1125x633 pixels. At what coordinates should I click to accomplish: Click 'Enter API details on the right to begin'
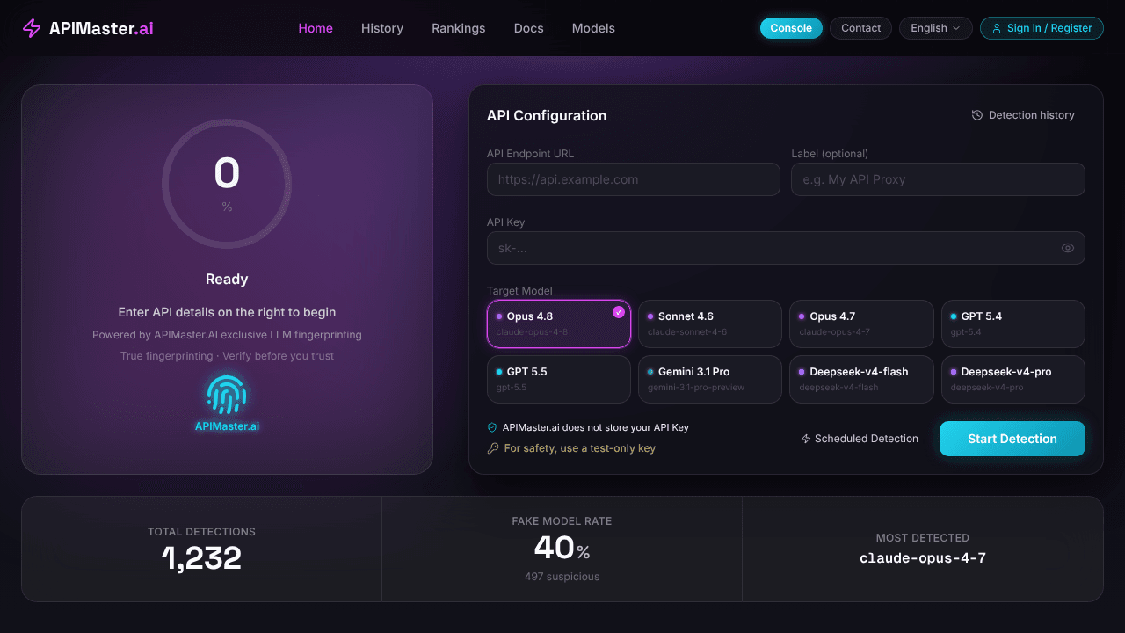pyautogui.click(x=227, y=312)
